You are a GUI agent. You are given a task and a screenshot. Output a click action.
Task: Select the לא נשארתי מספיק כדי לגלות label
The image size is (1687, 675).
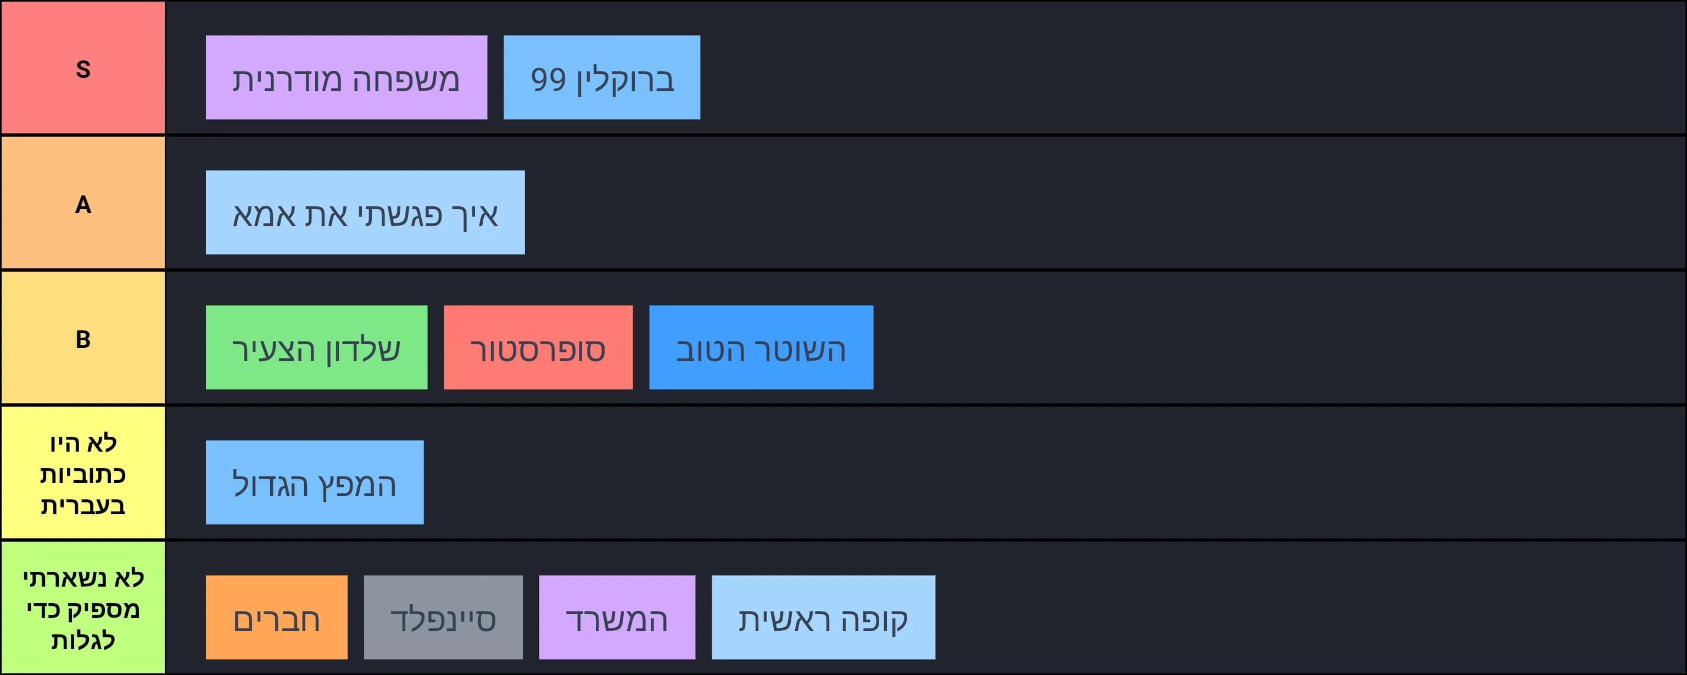pos(83,608)
